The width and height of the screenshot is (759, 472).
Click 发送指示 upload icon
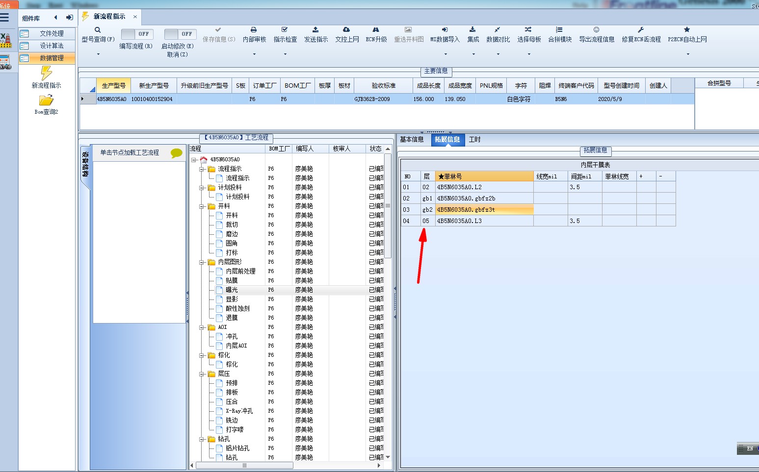(x=315, y=30)
